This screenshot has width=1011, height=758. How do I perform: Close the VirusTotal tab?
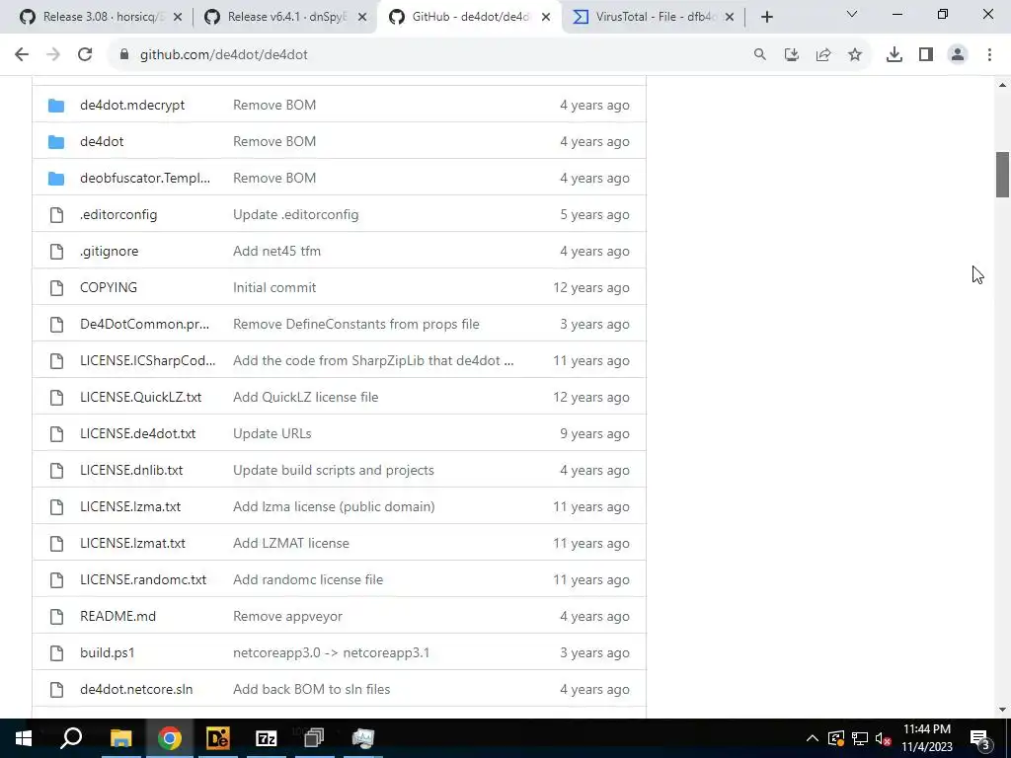(730, 18)
